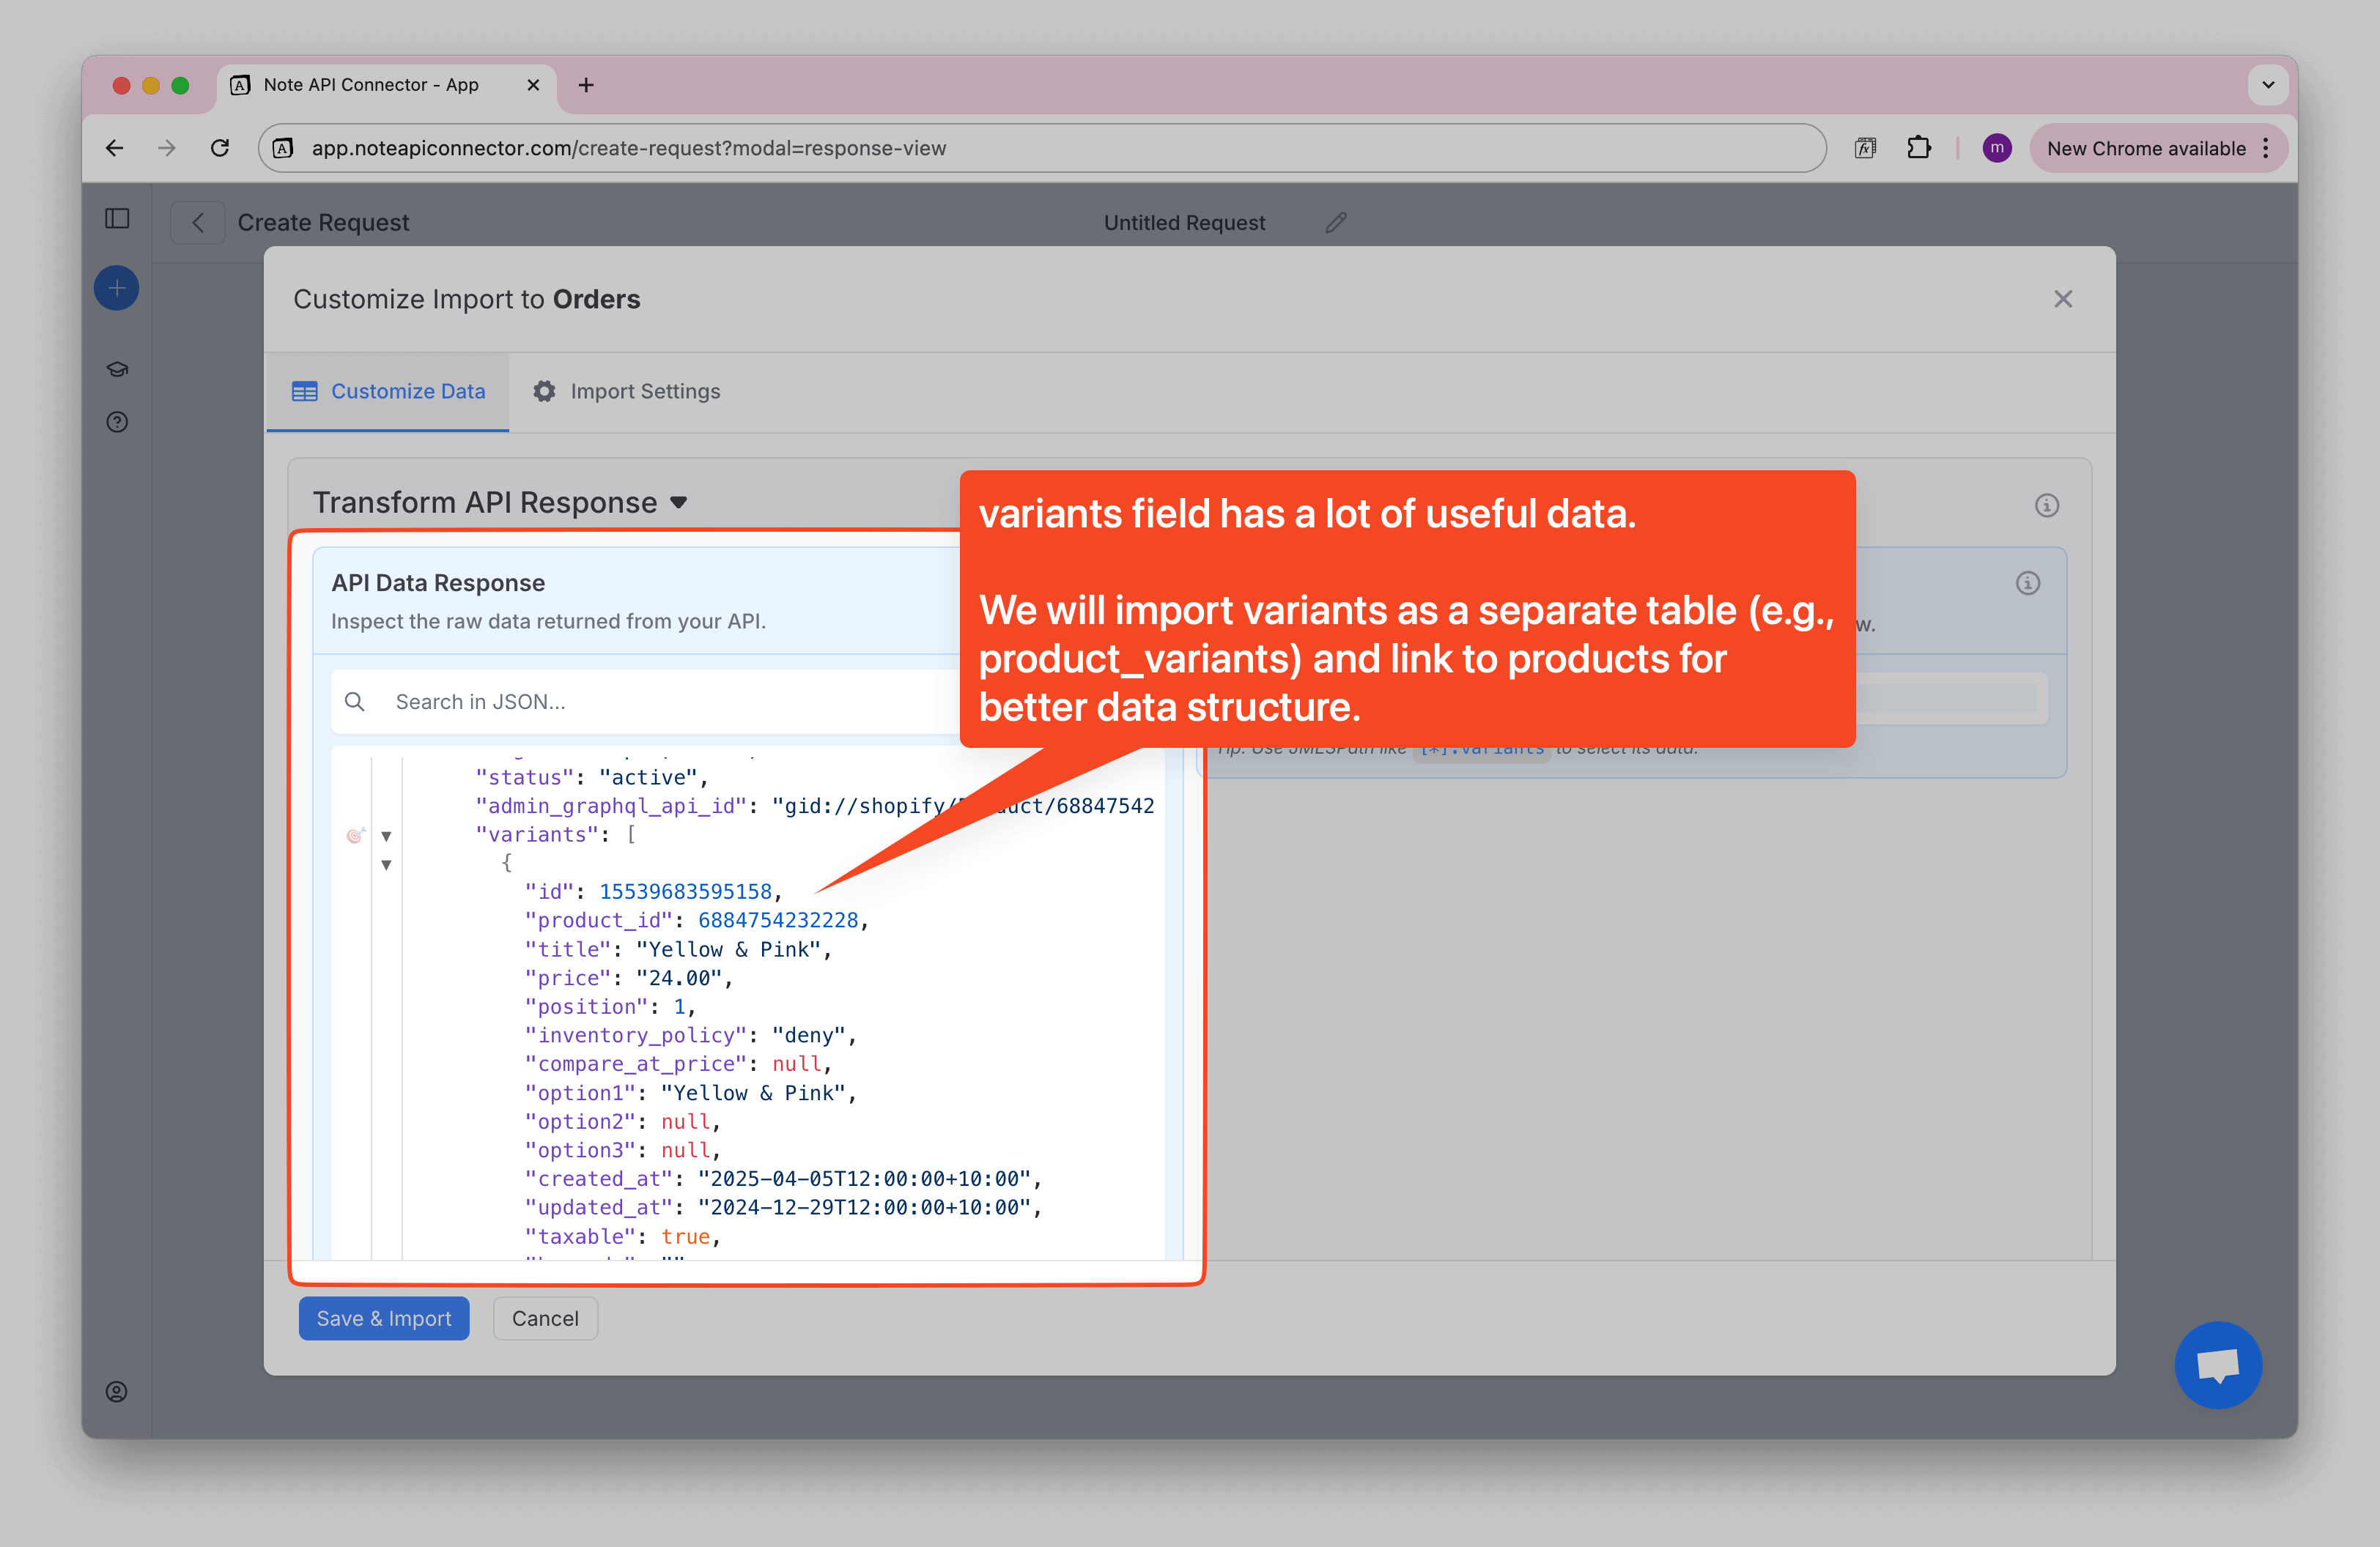Click the back chevron beside Create Request

click(x=198, y=223)
